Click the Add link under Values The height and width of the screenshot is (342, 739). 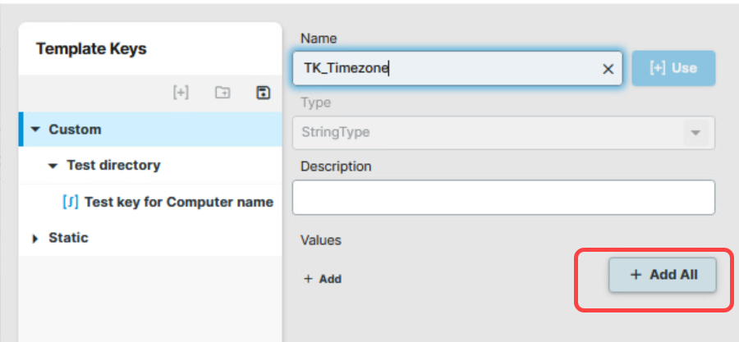click(323, 279)
